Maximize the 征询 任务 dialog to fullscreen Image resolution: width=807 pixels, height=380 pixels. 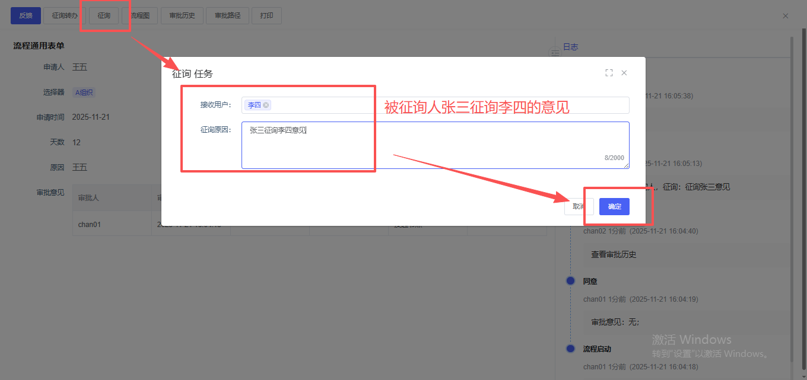[609, 73]
